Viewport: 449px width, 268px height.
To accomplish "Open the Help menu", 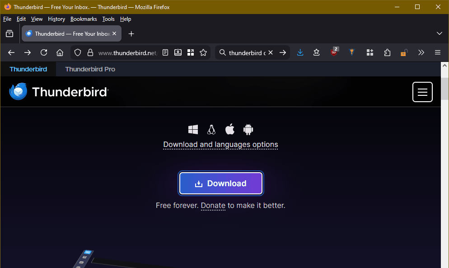I will [126, 19].
